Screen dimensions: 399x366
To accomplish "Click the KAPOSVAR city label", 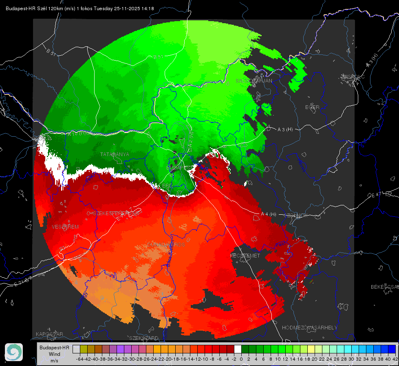I will (x=49, y=334).
